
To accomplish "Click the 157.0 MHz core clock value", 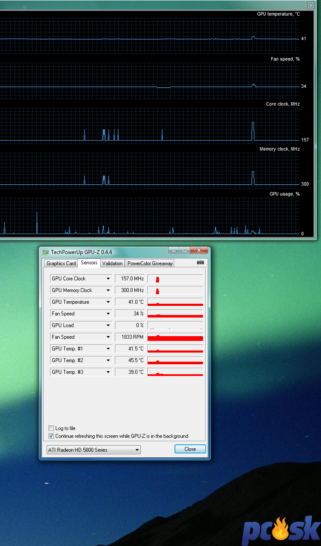I will click(130, 279).
